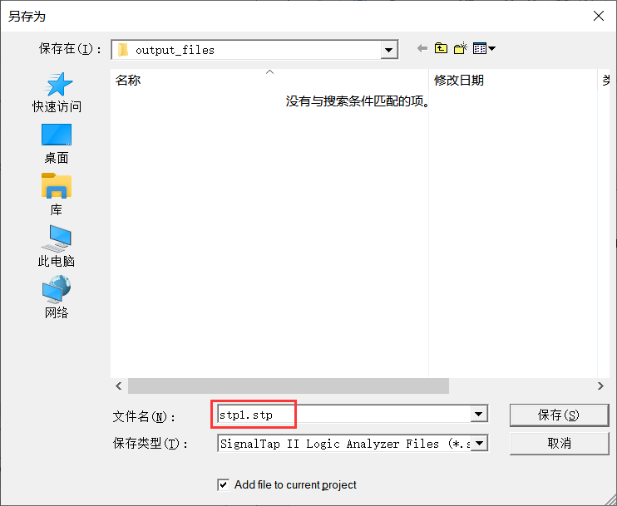Open the view menu icon
The height and width of the screenshot is (506, 617).
pos(484,49)
